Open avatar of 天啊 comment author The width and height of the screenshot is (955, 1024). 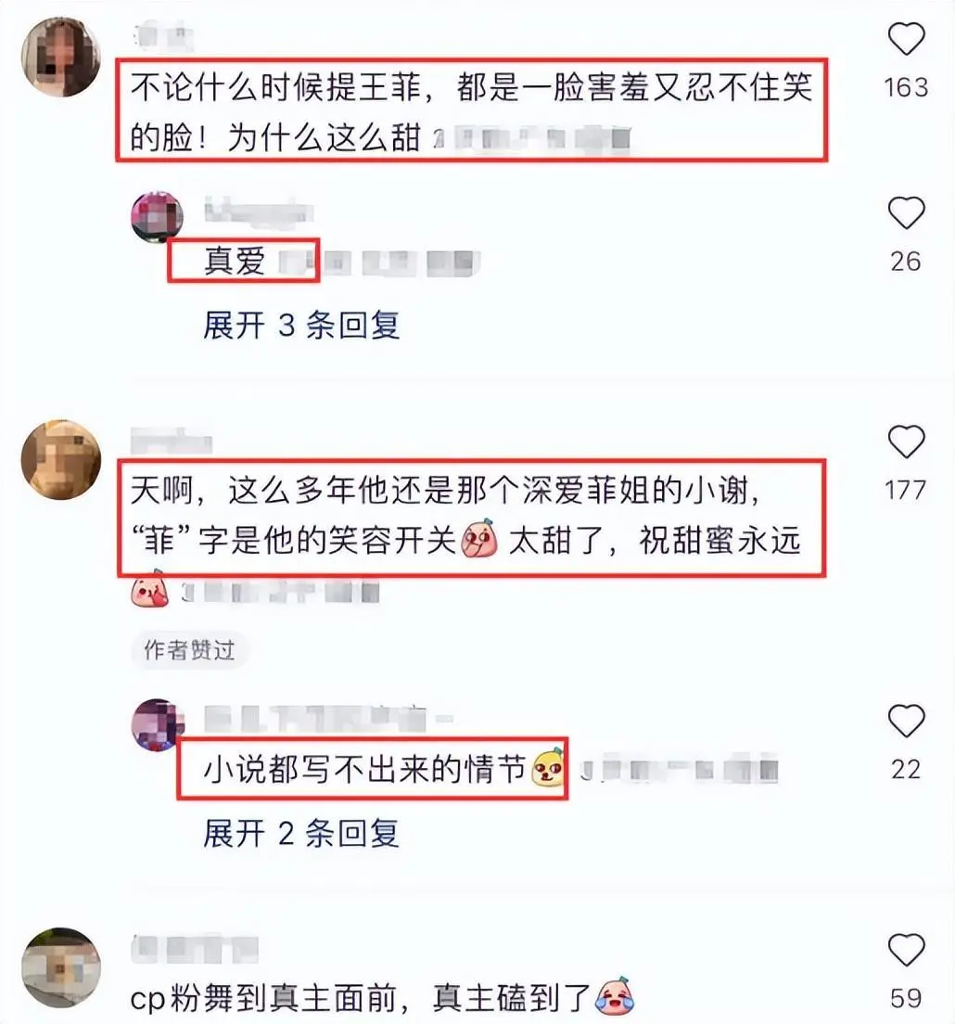click(61, 460)
